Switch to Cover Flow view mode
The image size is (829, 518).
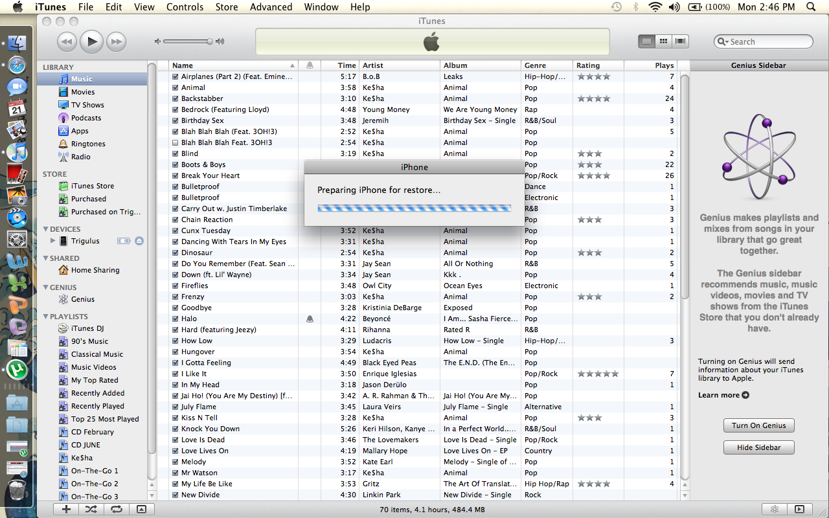pos(680,41)
